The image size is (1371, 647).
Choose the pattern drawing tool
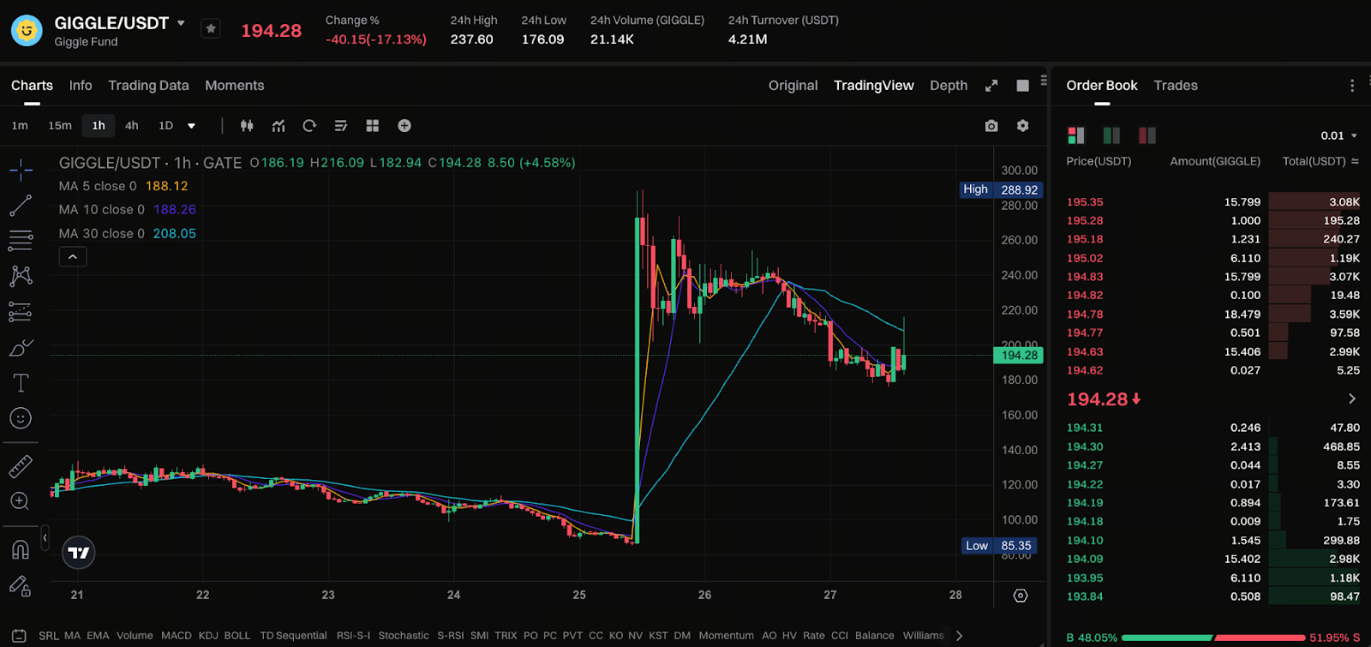(x=21, y=276)
